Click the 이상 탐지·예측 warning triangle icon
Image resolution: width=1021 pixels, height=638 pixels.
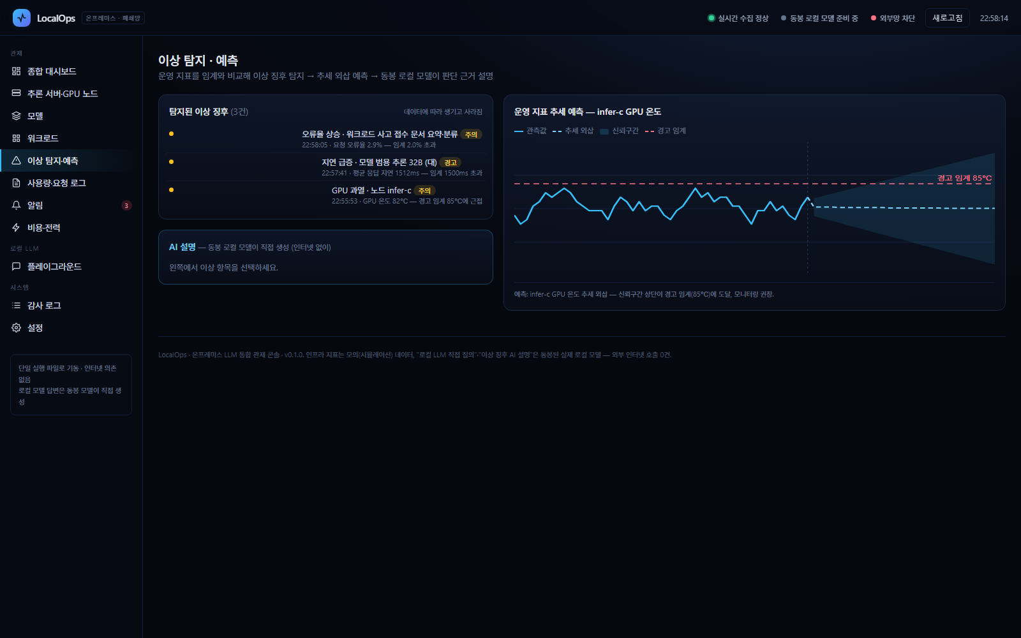(17, 161)
